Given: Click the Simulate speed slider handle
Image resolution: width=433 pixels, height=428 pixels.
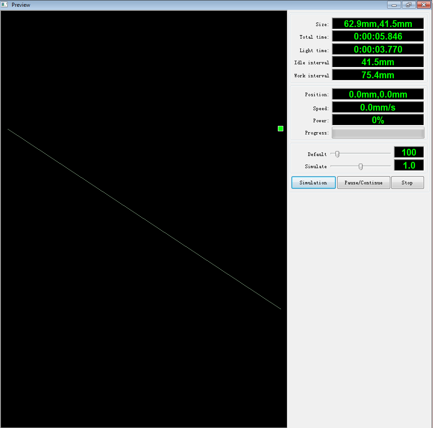Looking at the screenshot, I should coord(361,166).
